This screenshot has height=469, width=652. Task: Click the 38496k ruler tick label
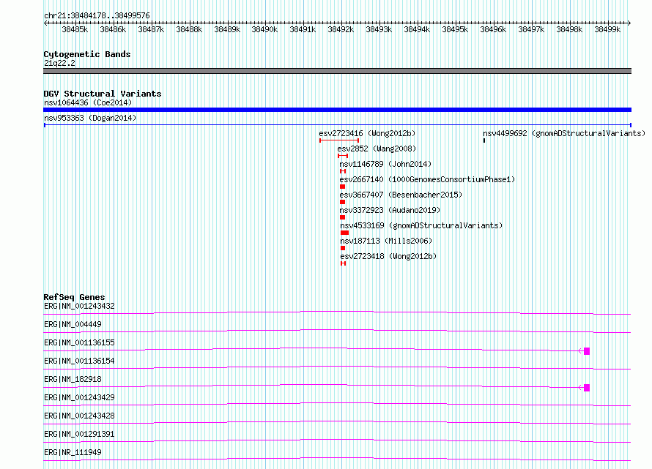click(x=493, y=29)
